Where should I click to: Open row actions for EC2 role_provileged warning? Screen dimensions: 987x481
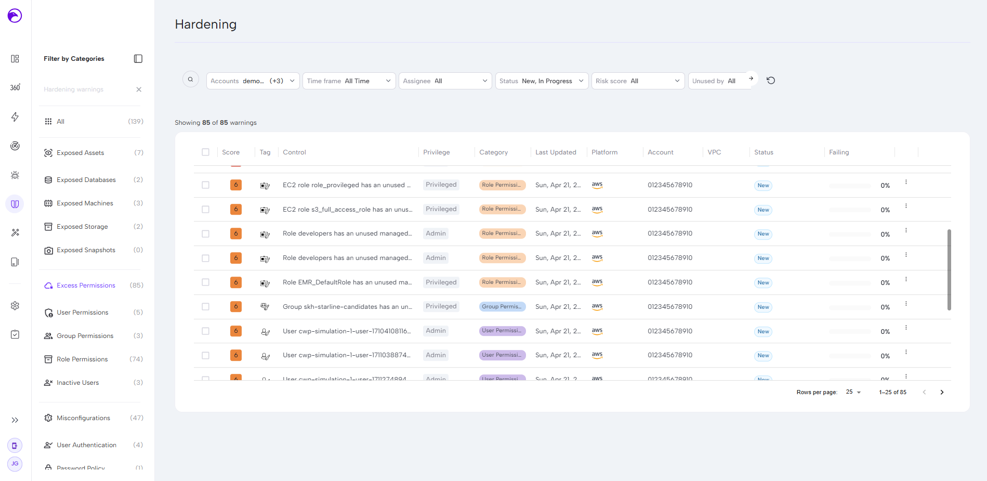click(x=906, y=182)
